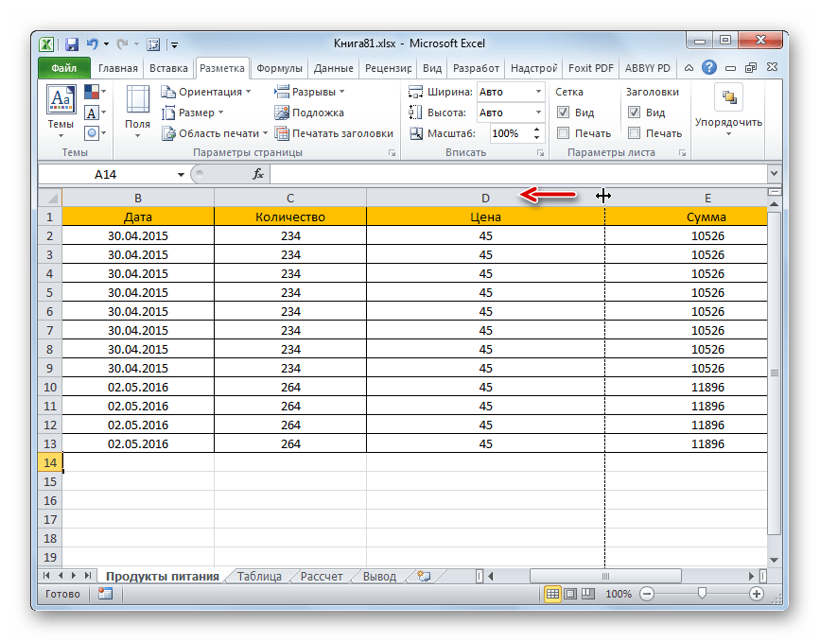
Task: Click the theme fonts icon
Action: (92, 111)
